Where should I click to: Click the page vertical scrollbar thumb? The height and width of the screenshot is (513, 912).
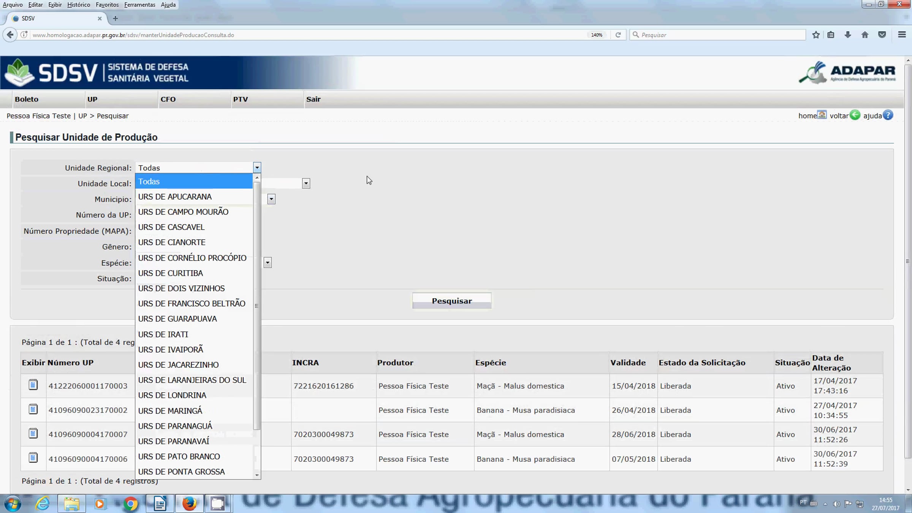click(908, 261)
